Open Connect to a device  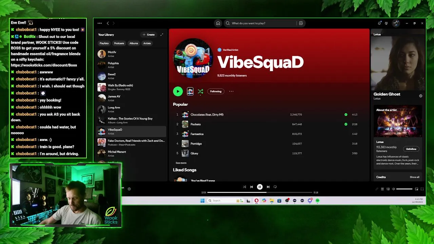pos(388,189)
